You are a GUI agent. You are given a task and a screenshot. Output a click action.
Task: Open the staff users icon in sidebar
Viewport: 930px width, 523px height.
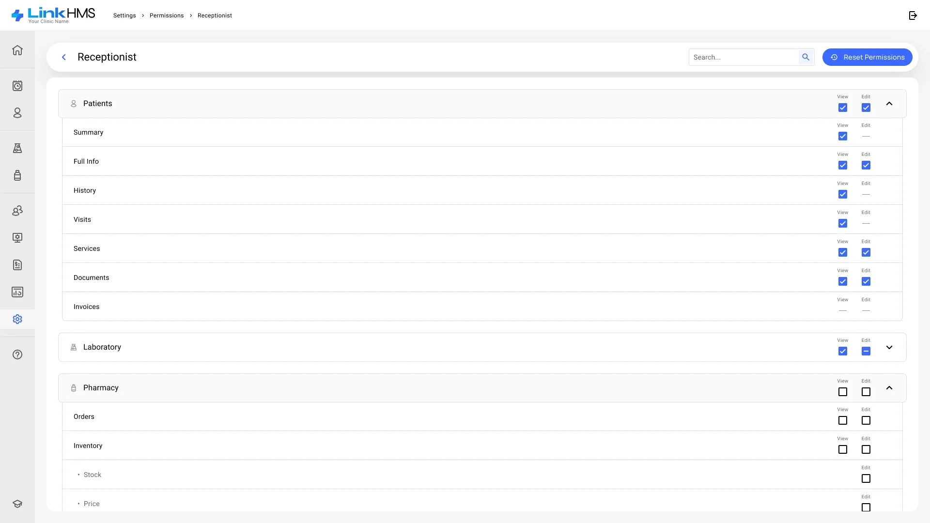tap(17, 211)
